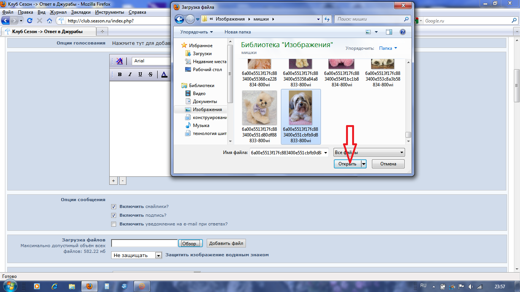
Task: Expand the 'Открыть' button split arrow
Action: [364, 164]
